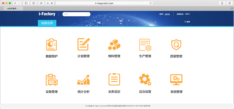Open the 后台设置 double gear icon

[145, 80]
